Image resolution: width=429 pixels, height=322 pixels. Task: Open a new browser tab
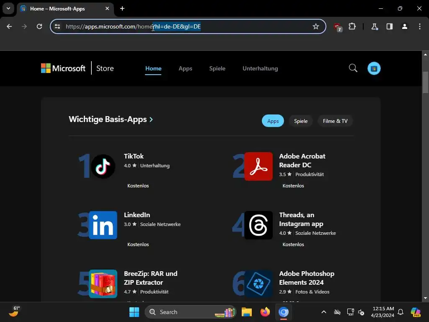tap(122, 8)
